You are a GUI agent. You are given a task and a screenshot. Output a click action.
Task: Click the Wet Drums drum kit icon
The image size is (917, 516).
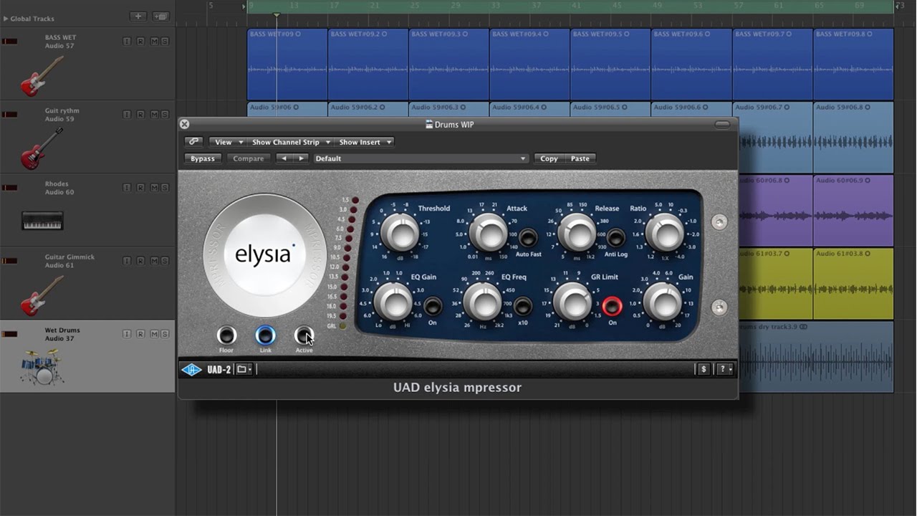click(x=42, y=367)
